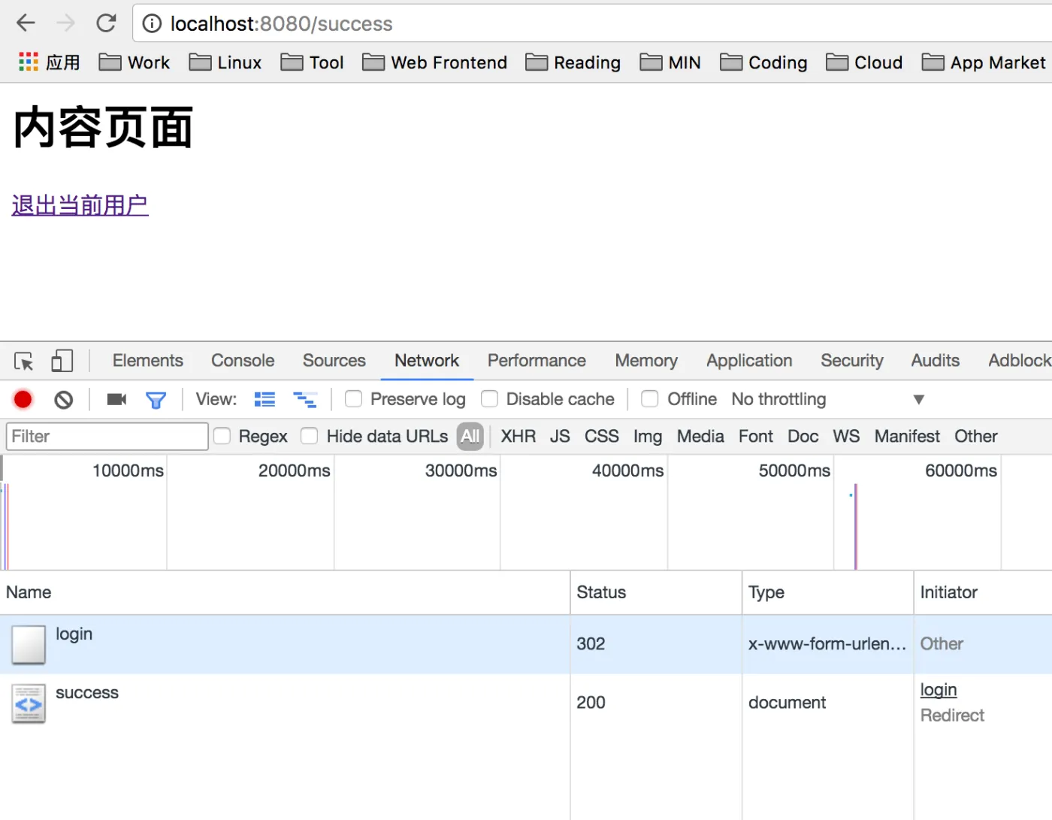Image resolution: width=1052 pixels, height=820 pixels.
Task: Clear the network log with clear icon
Action: coord(64,399)
